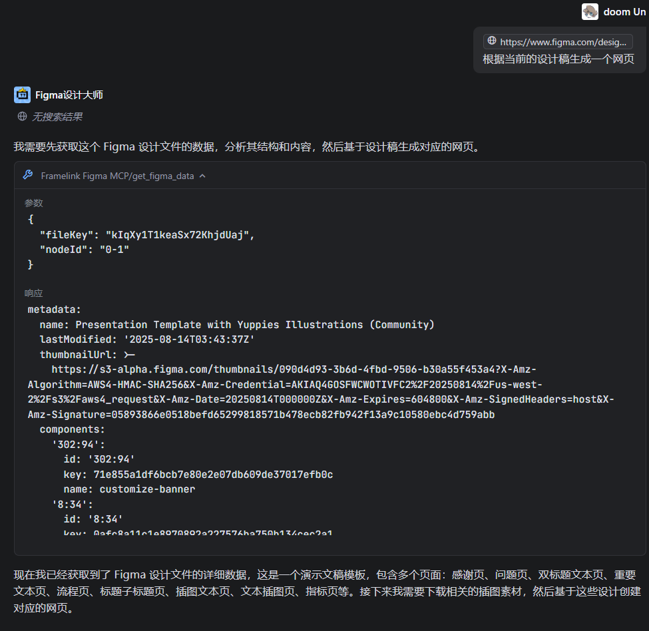Viewport: 649px width, 631px height.
Task: Click the doom Un username text
Action: pos(624,12)
